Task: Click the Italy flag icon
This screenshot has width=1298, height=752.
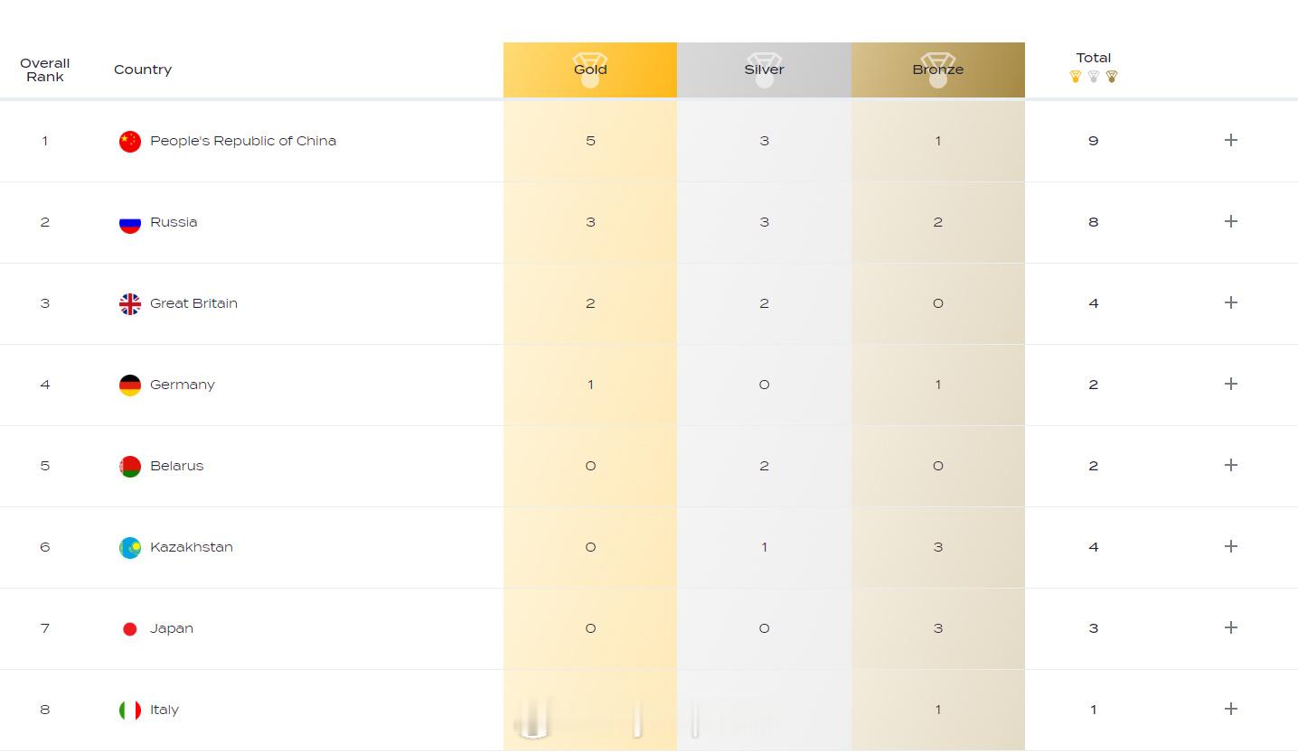Action: tap(130, 710)
